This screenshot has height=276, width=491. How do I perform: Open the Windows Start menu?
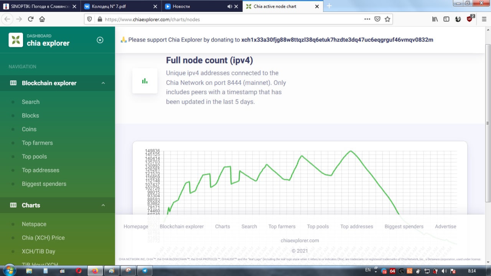9,270
